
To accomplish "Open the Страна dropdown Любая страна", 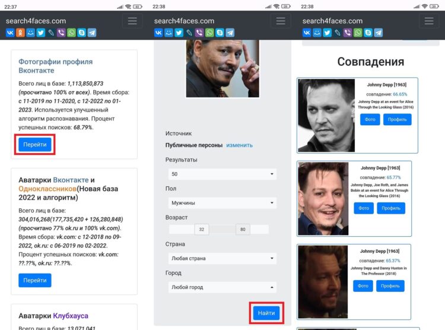I will (223, 258).
